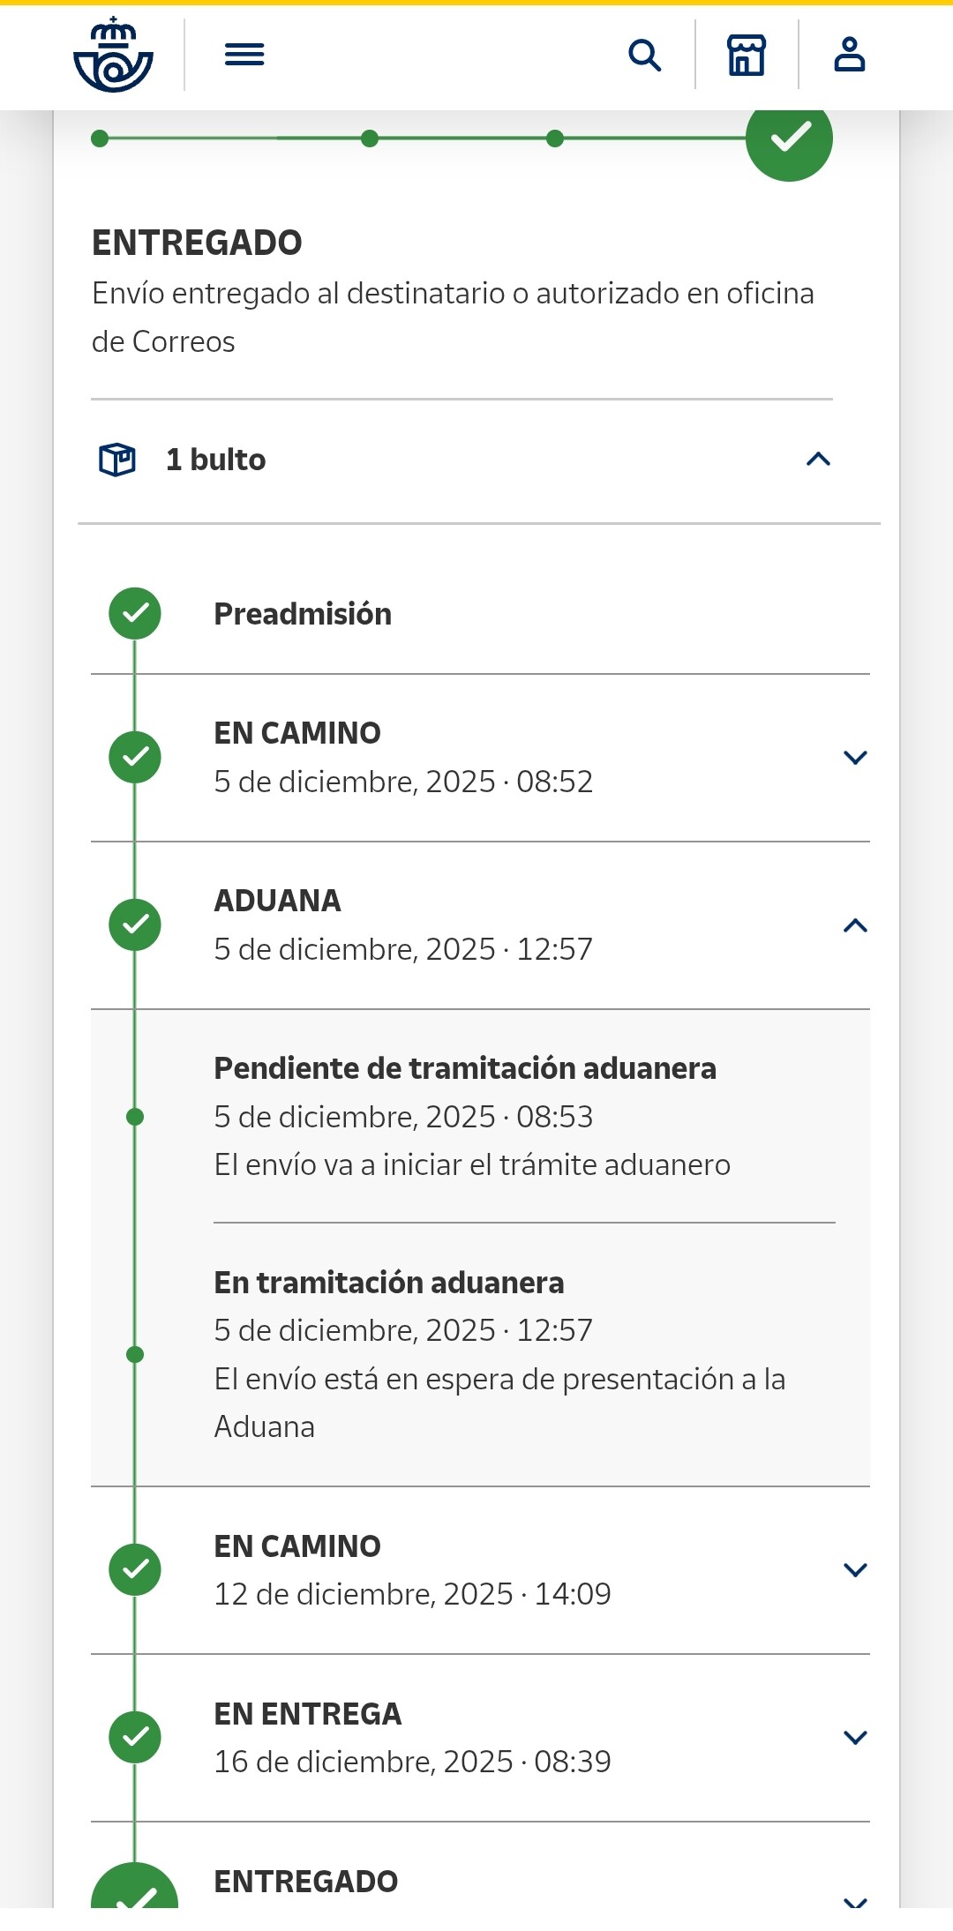Open the Correos home logo
The height and width of the screenshot is (1931, 953).
[113, 56]
